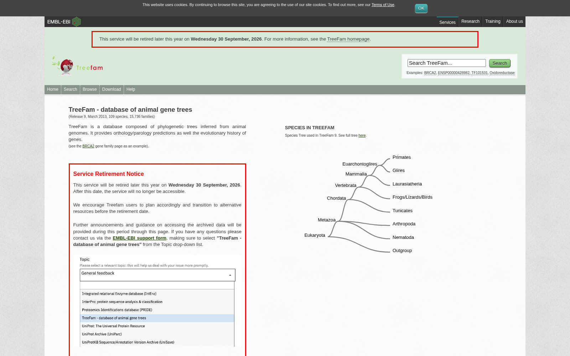
Task: View full species tree via here link
Action: click(x=362, y=136)
